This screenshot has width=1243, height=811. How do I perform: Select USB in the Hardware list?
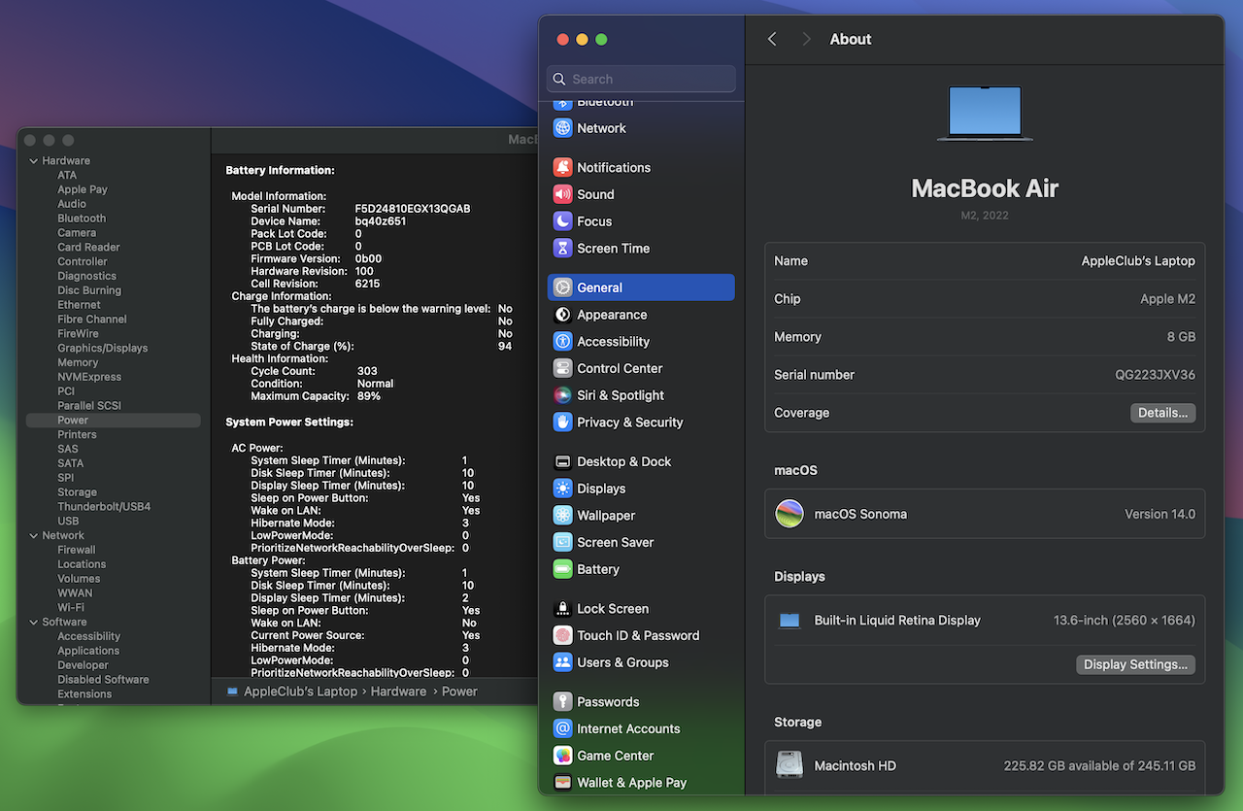68,522
